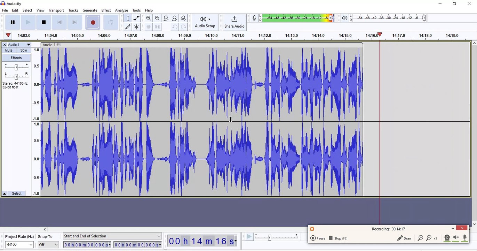Click Play-at-speed button in bottom toolbar

pos(249,237)
